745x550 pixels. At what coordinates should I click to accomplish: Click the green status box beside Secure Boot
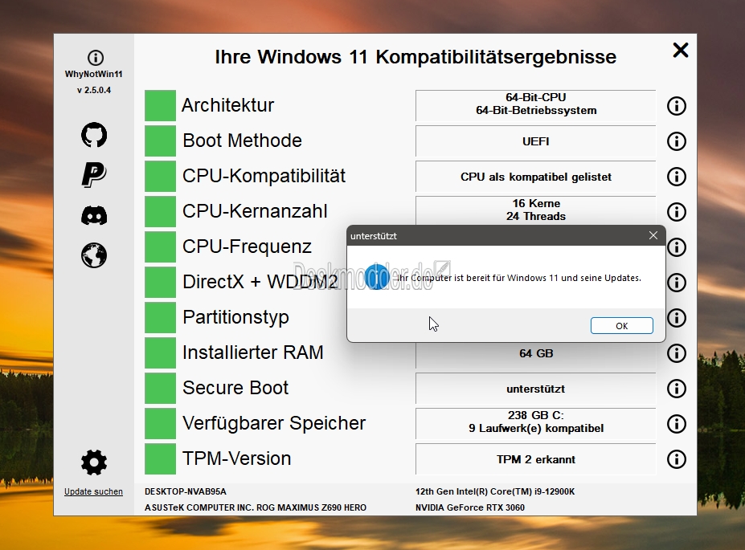[x=160, y=388]
